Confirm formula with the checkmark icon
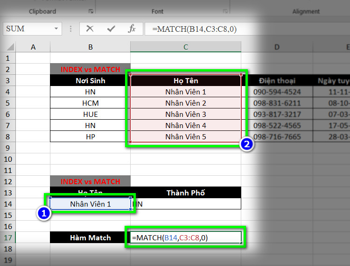The image size is (350, 266). (111, 29)
